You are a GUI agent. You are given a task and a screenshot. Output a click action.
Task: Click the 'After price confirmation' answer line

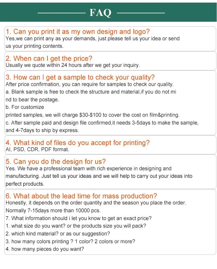tap(89, 84)
